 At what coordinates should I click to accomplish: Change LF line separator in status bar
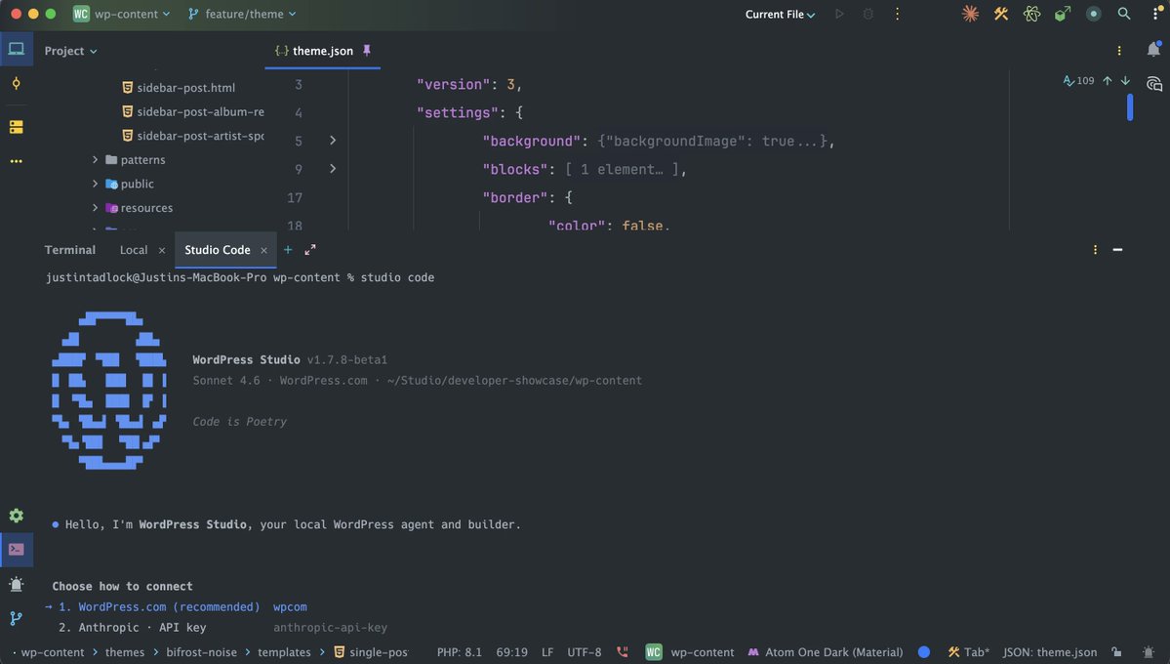(547, 652)
